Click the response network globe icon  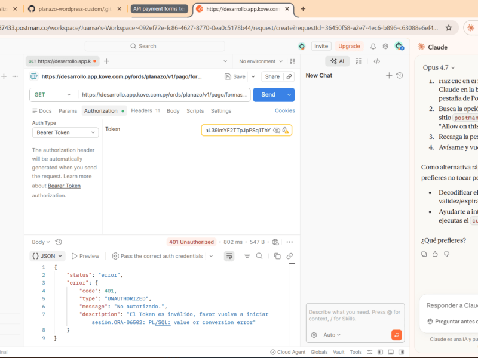pyautogui.click(x=275, y=242)
